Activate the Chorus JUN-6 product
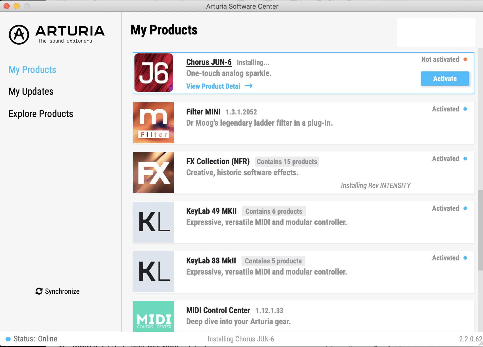 (x=445, y=79)
